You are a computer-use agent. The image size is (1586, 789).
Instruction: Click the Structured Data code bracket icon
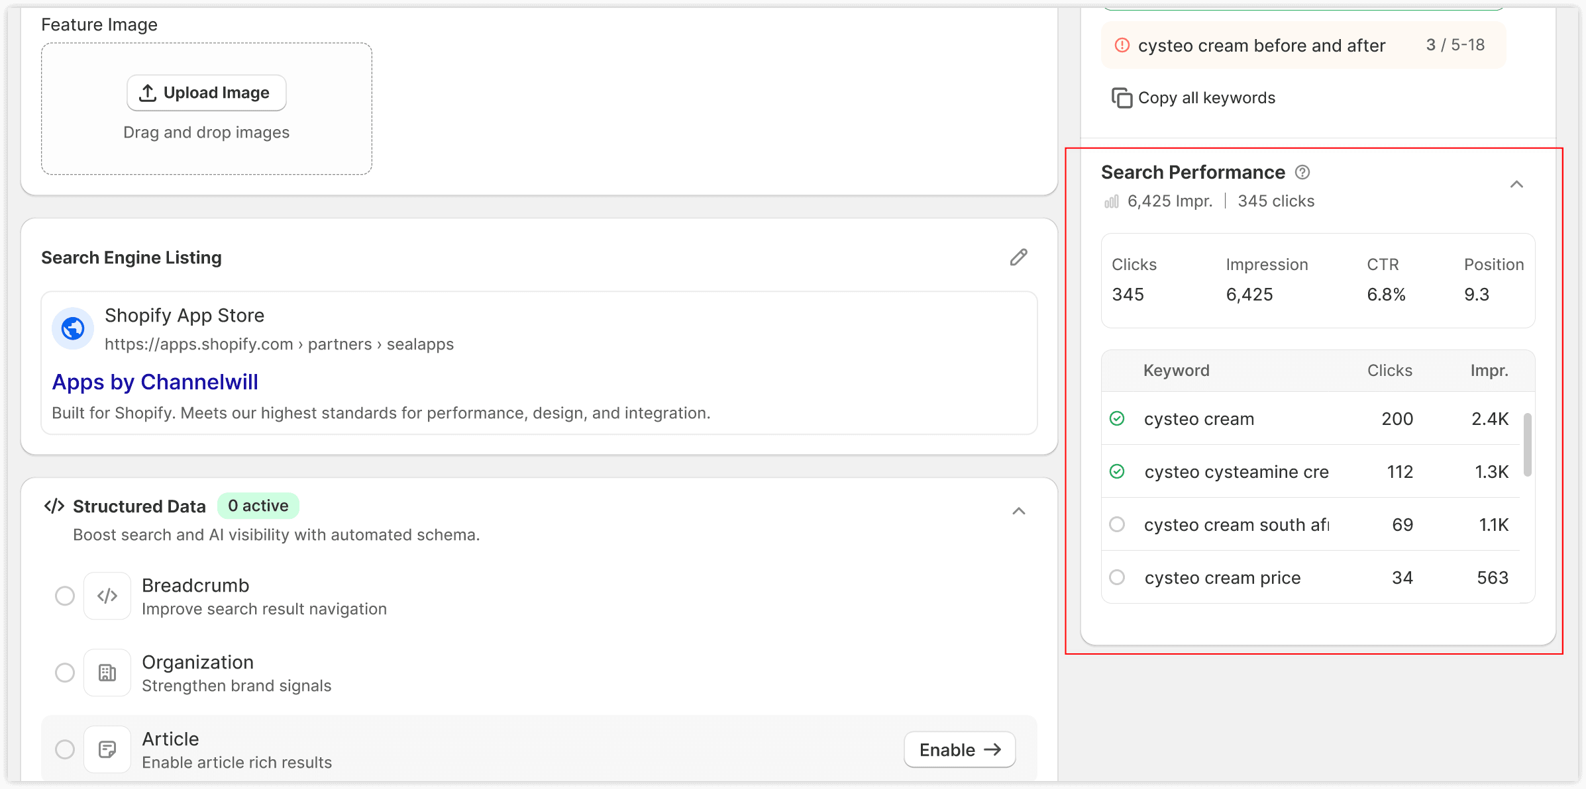[54, 506]
